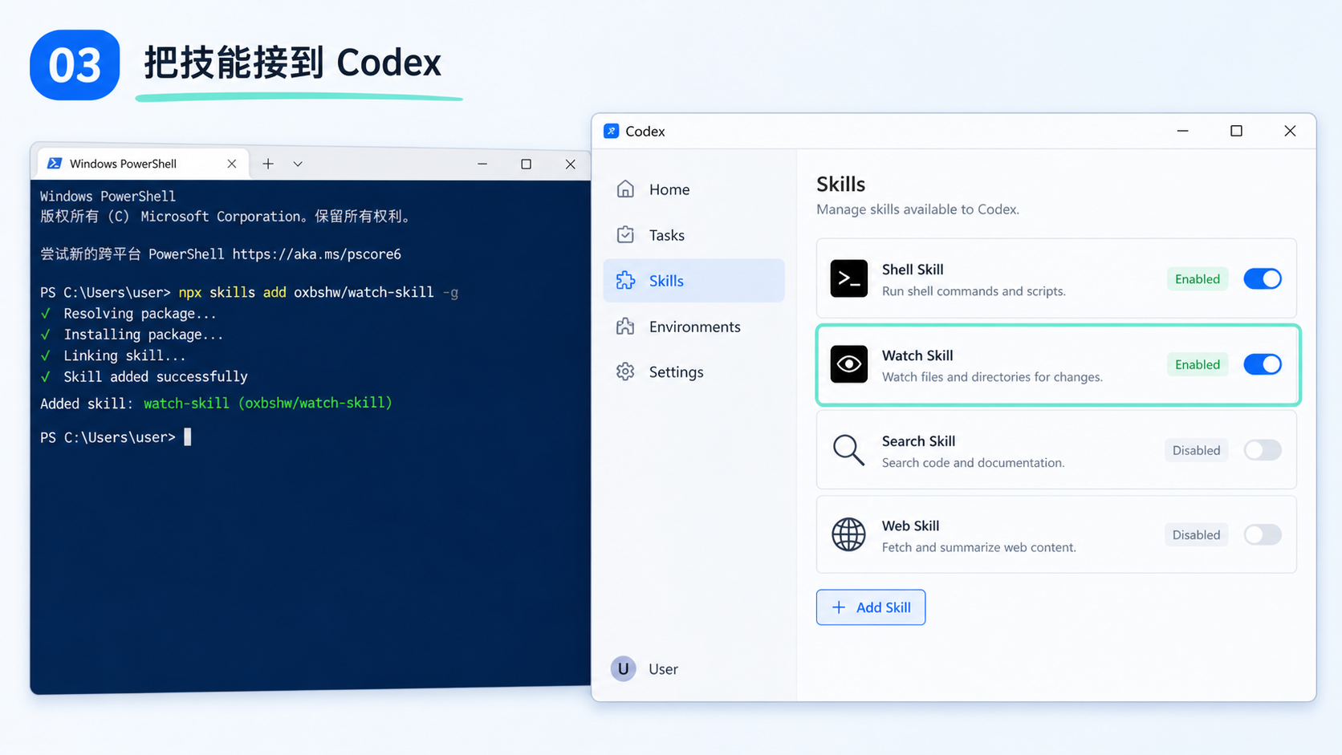Click the Skills page heading
Viewport: 1342px width, 755px height.
coord(840,185)
